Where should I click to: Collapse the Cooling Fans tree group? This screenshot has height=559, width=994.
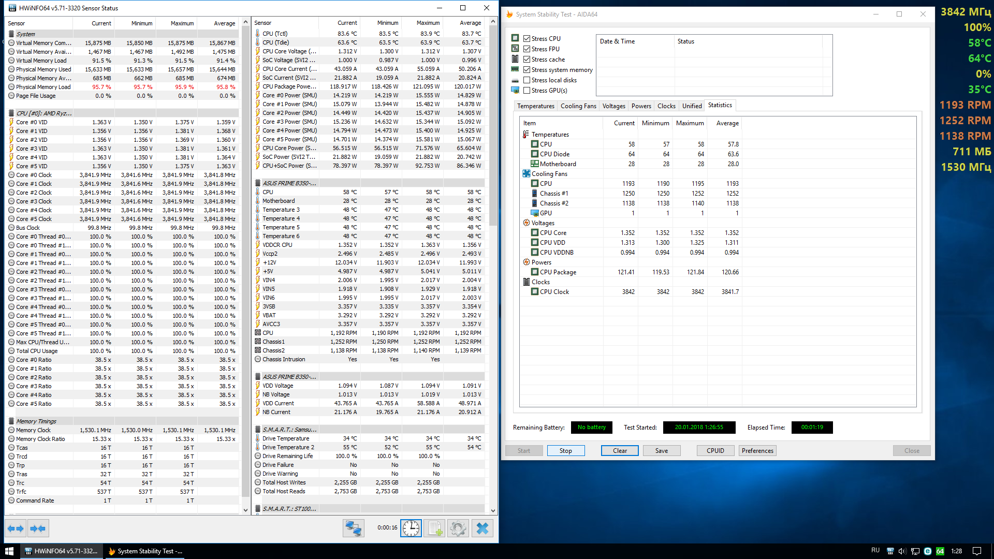click(549, 174)
